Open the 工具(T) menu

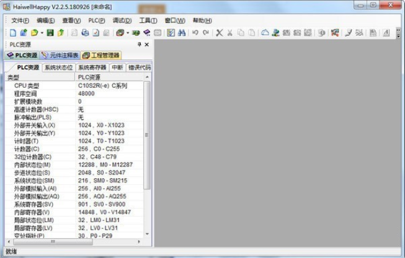pyautogui.click(x=148, y=20)
